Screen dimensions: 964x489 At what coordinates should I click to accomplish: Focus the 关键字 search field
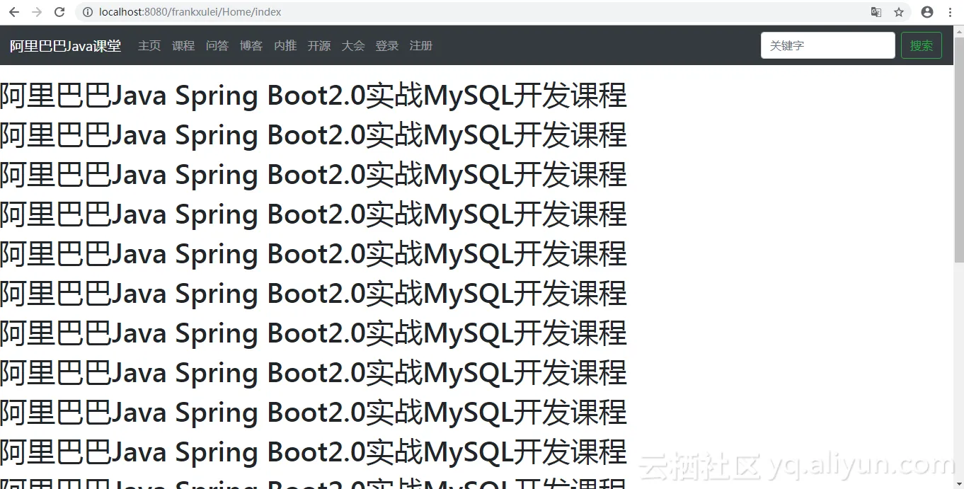pyautogui.click(x=828, y=45)
